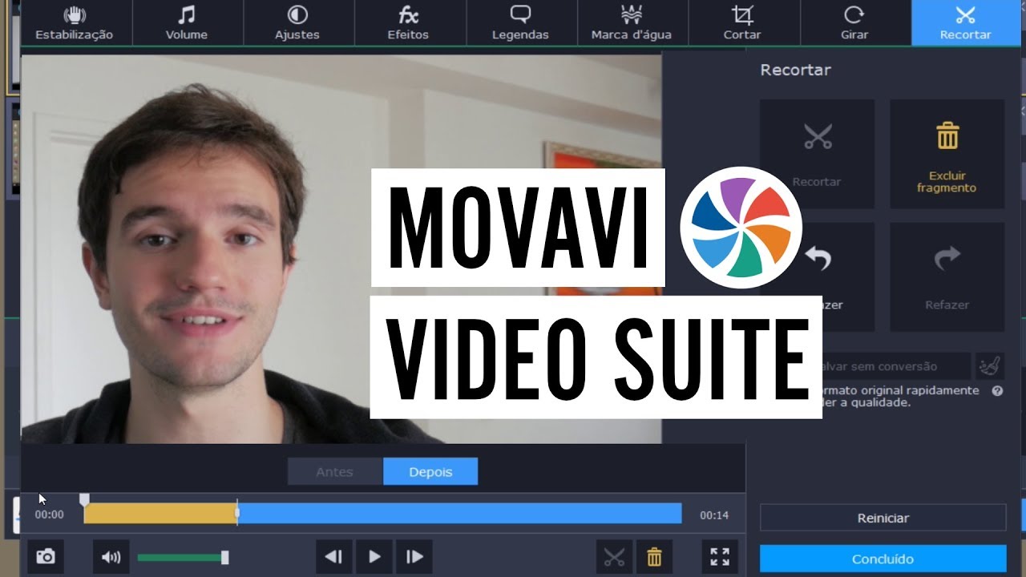The image size is (1026, 577).
Task: Click the scissors split icon below timeline
Action: tap(614, 556)
